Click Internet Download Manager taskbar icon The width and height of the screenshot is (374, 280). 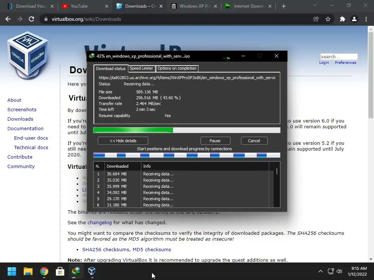76,271
